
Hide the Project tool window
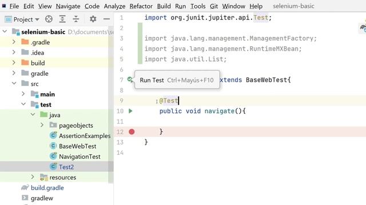[x=106, y=19]
